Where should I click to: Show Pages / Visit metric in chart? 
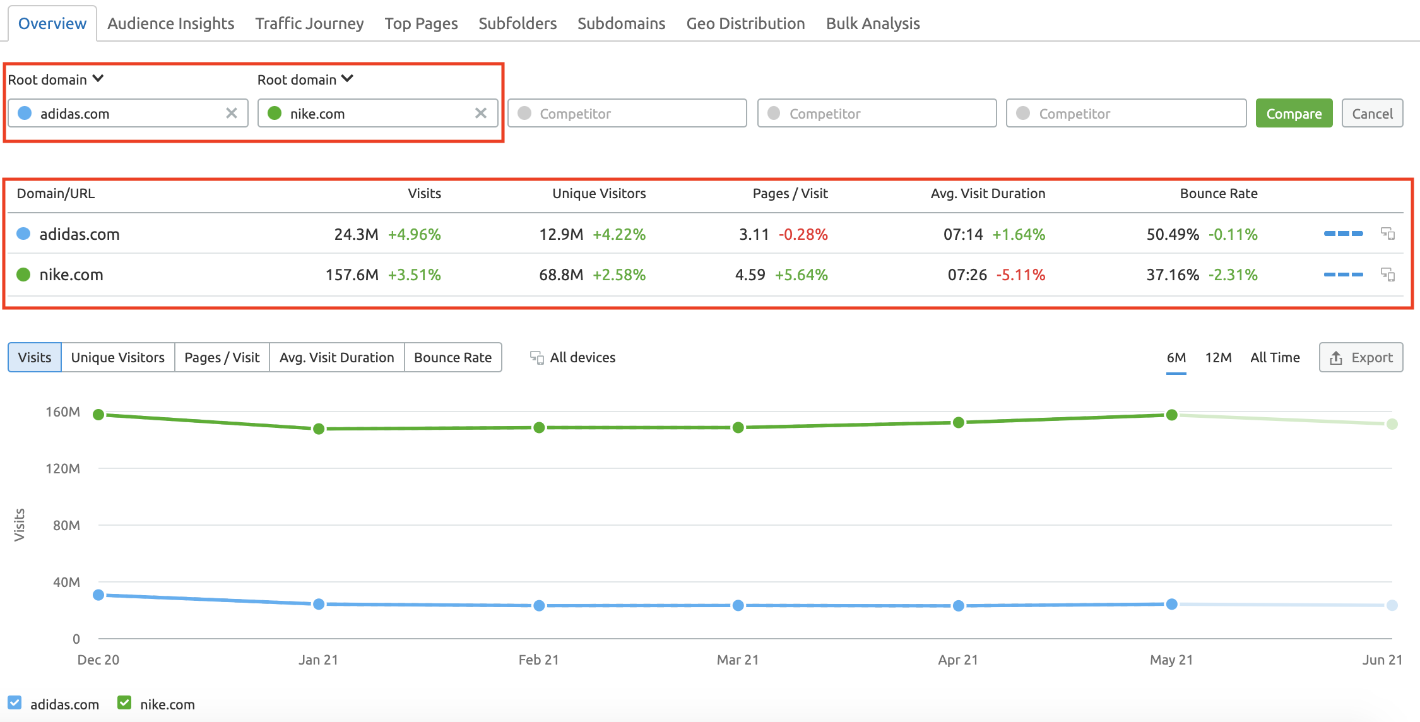point(222,357)
